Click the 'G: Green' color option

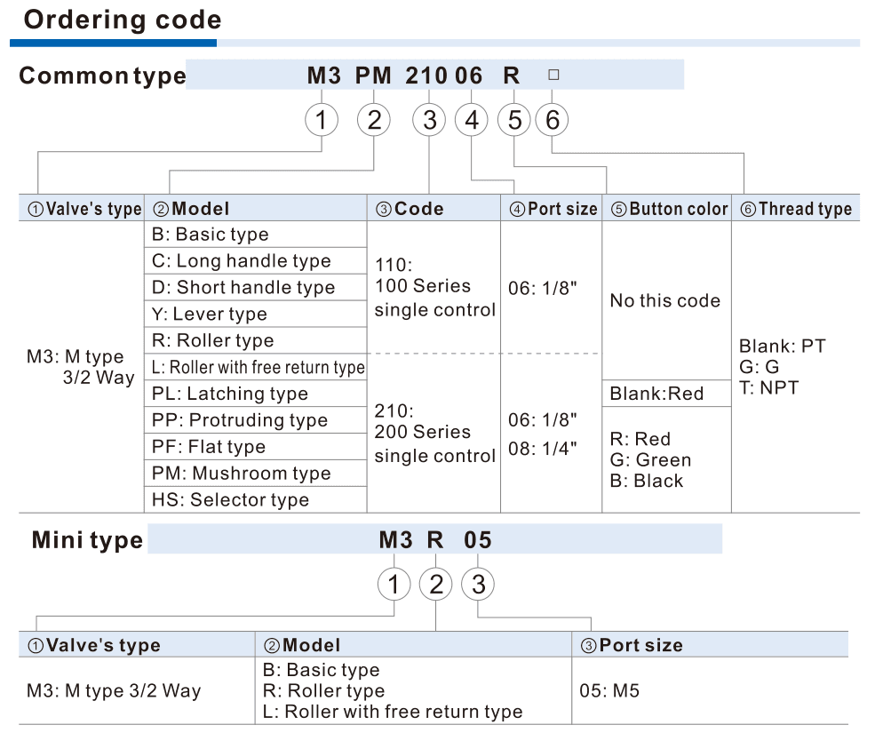pyautogui.click(x=650, y=460)
